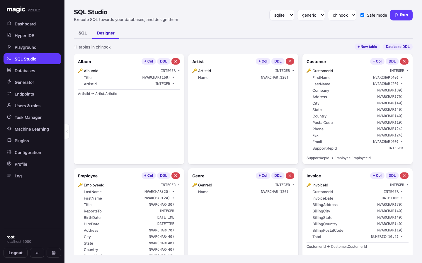
Task: View DDL for the Customer table
Action: [x=392, y=61]
